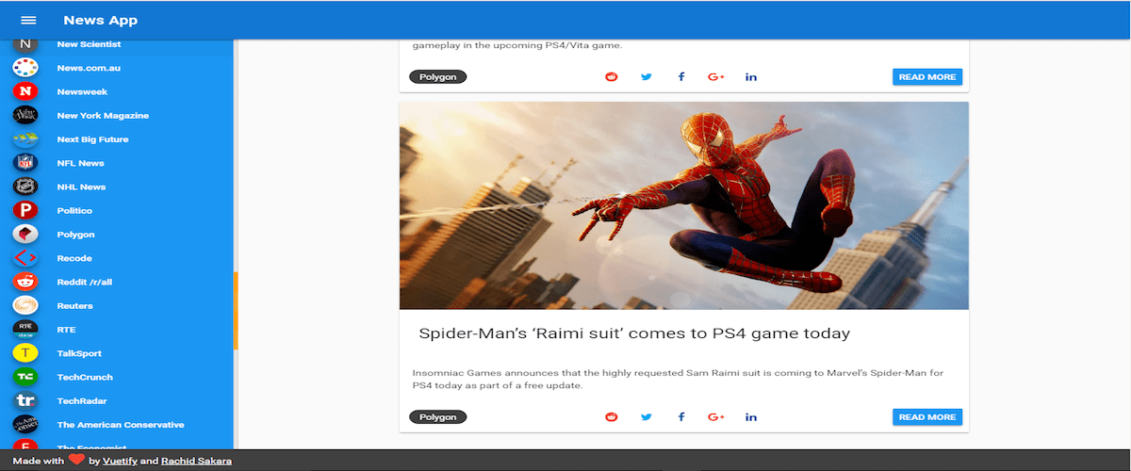Image resolution: width=1131 pixels, height=471 pixels.
Task: Click the New Scientist source icon
Action: point(25,44)
